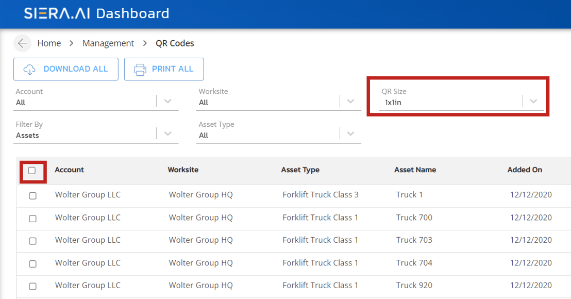Sort by Added On column header

click(525, 170)
